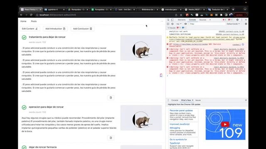Click the Edit Content button
The height and width of the screenshot is (149, 266).
pos(30,29)
